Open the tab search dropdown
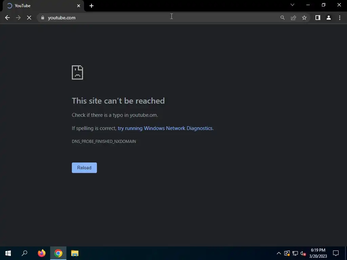The image size is (347, 260). [292, 5]
